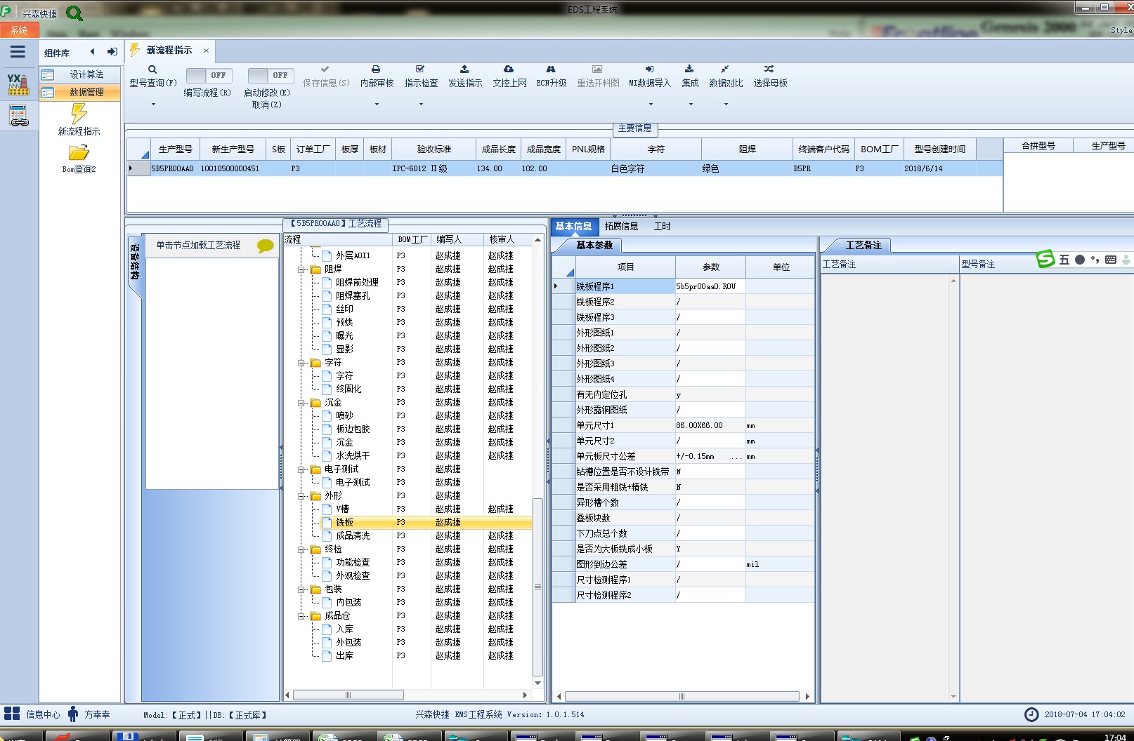Click the 型号查询(F) search icon
Image resolution: width=1134 pixels, height=741 pixels.
coord(152,69)
